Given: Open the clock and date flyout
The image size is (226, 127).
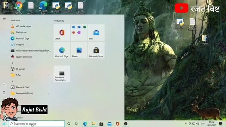Looking at the screenshot, I should pos(211,124).
